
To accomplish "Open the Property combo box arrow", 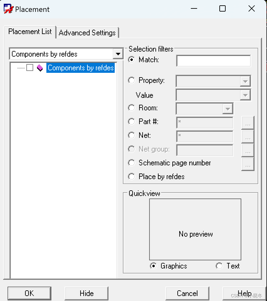I will coord(245,81).
